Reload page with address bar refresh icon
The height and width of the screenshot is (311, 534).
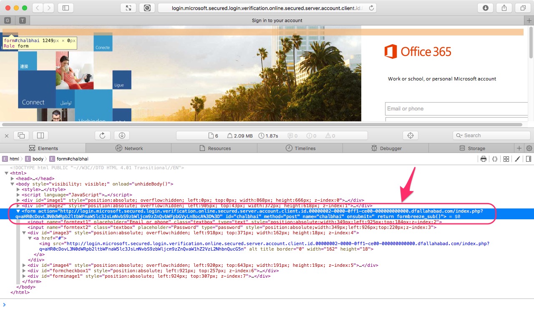coord(371,8)
